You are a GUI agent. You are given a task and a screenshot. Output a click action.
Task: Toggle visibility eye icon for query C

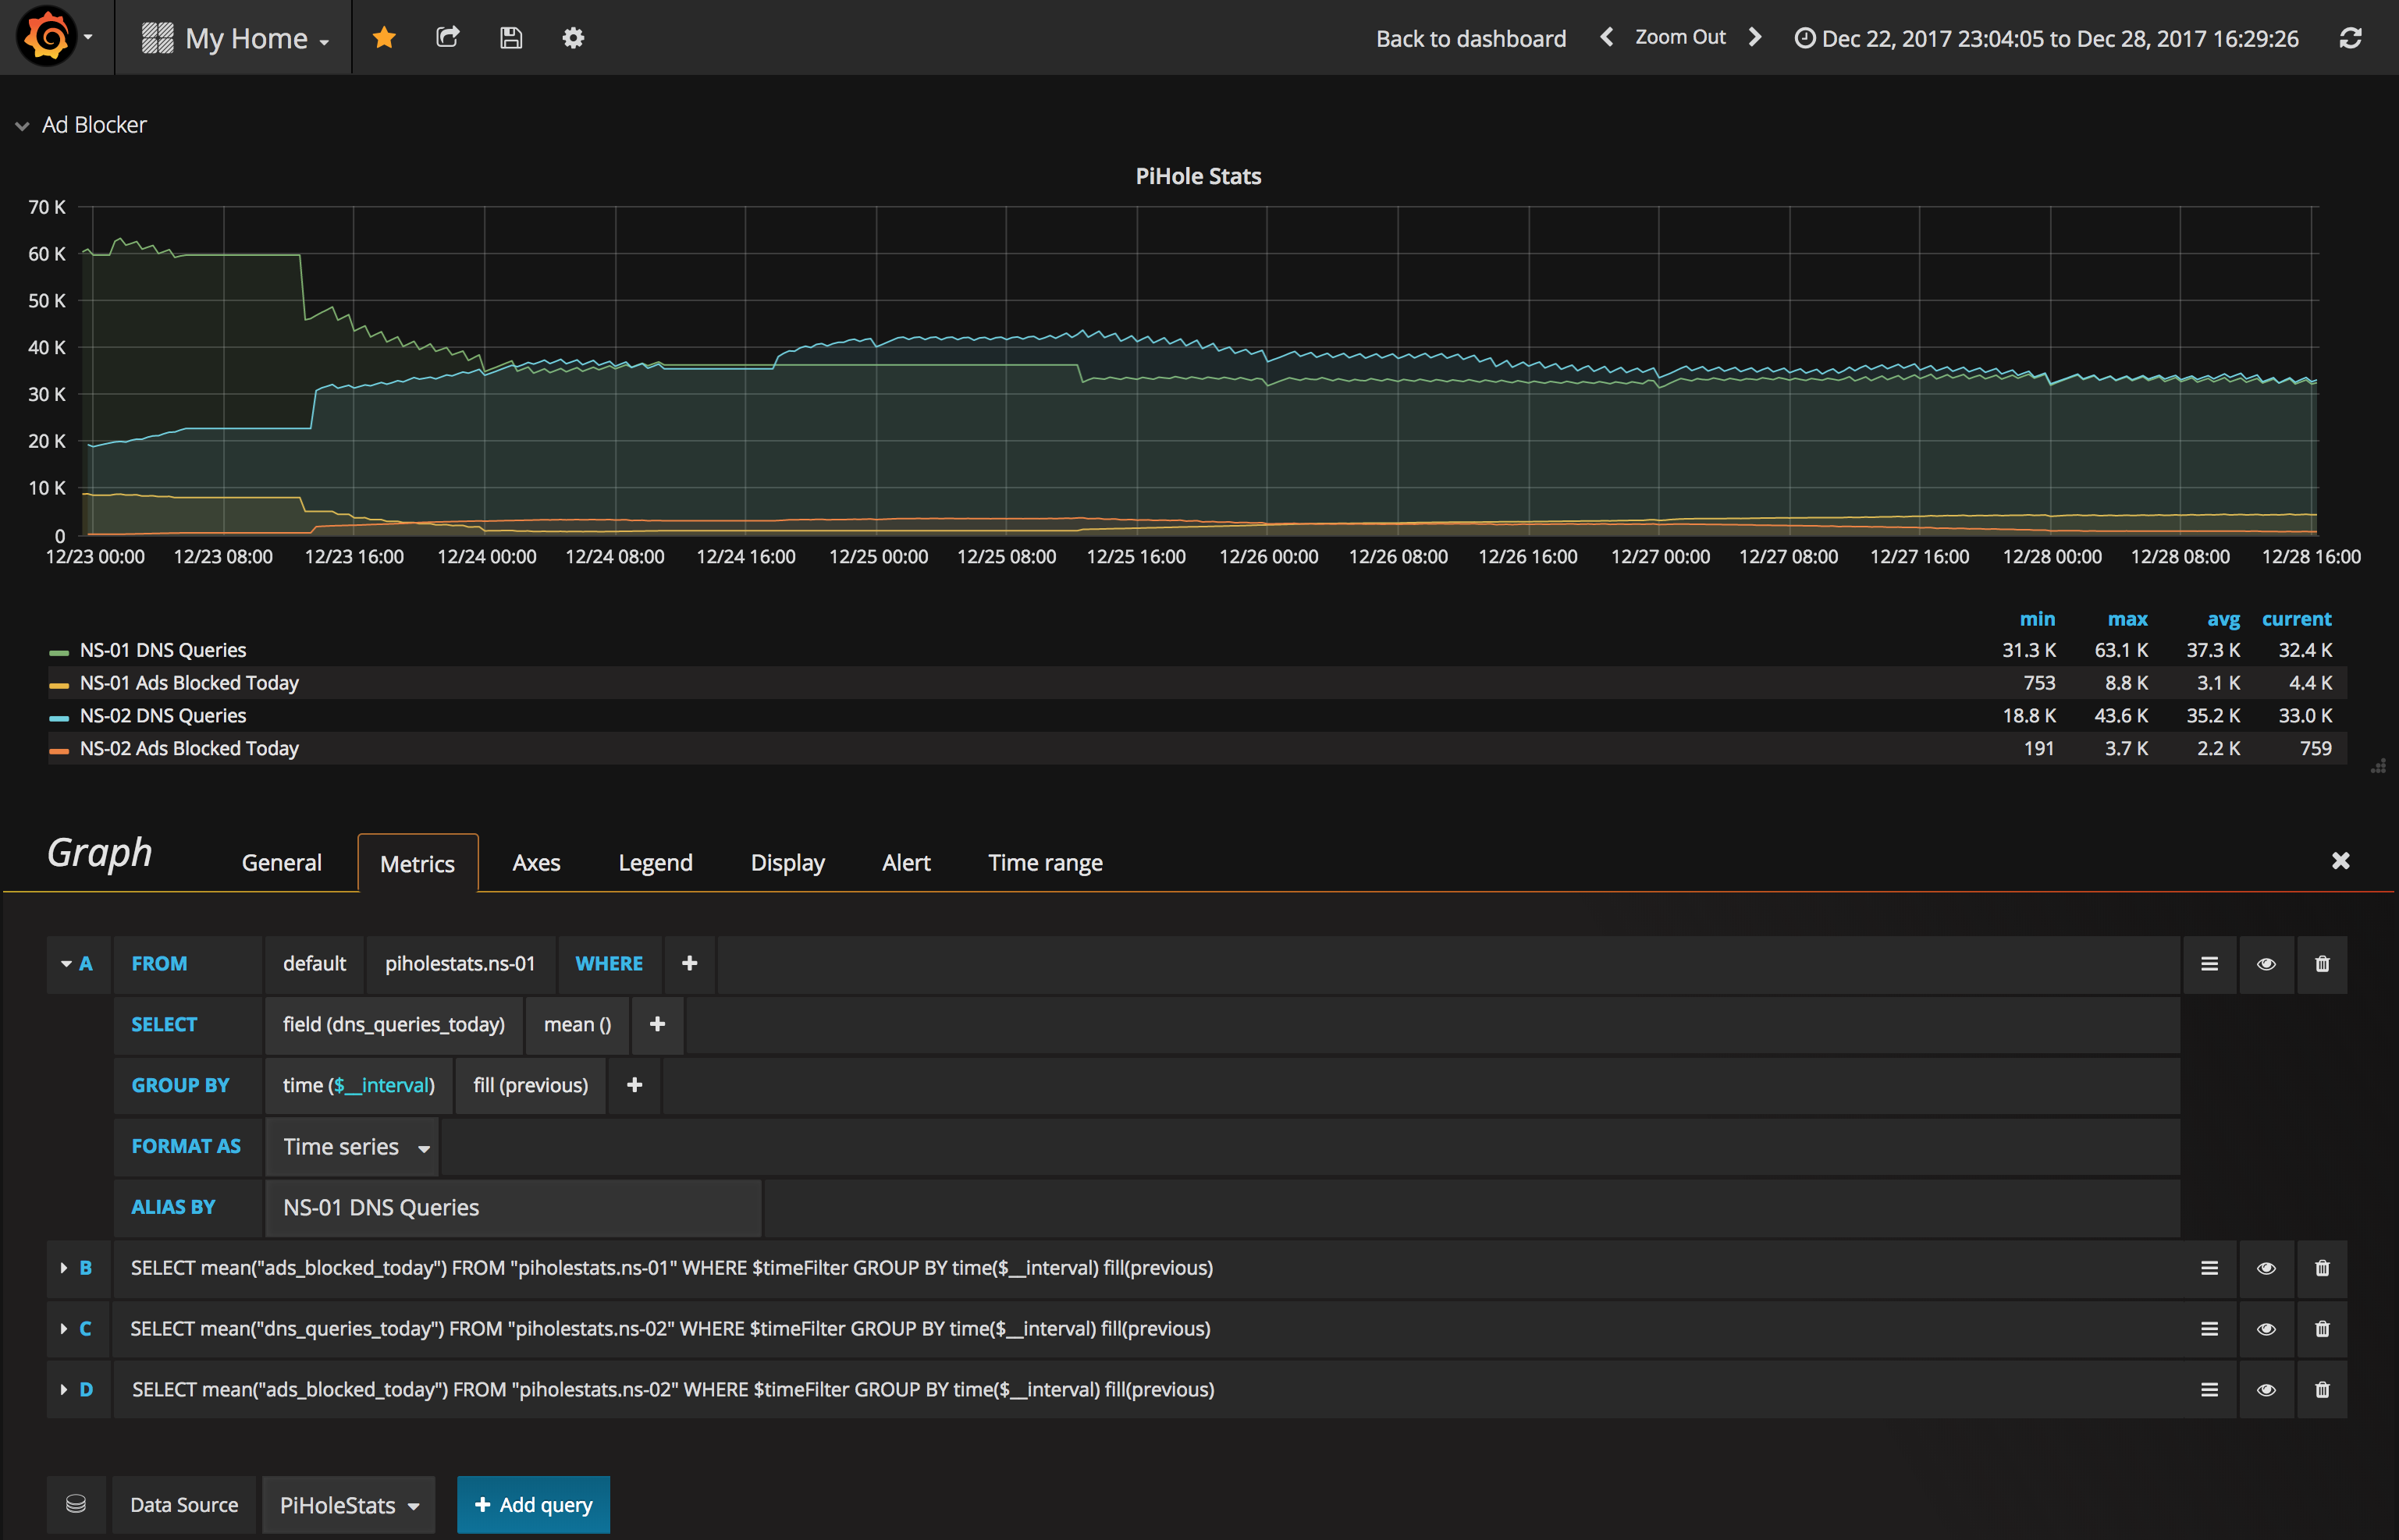pos(2266,1329)
